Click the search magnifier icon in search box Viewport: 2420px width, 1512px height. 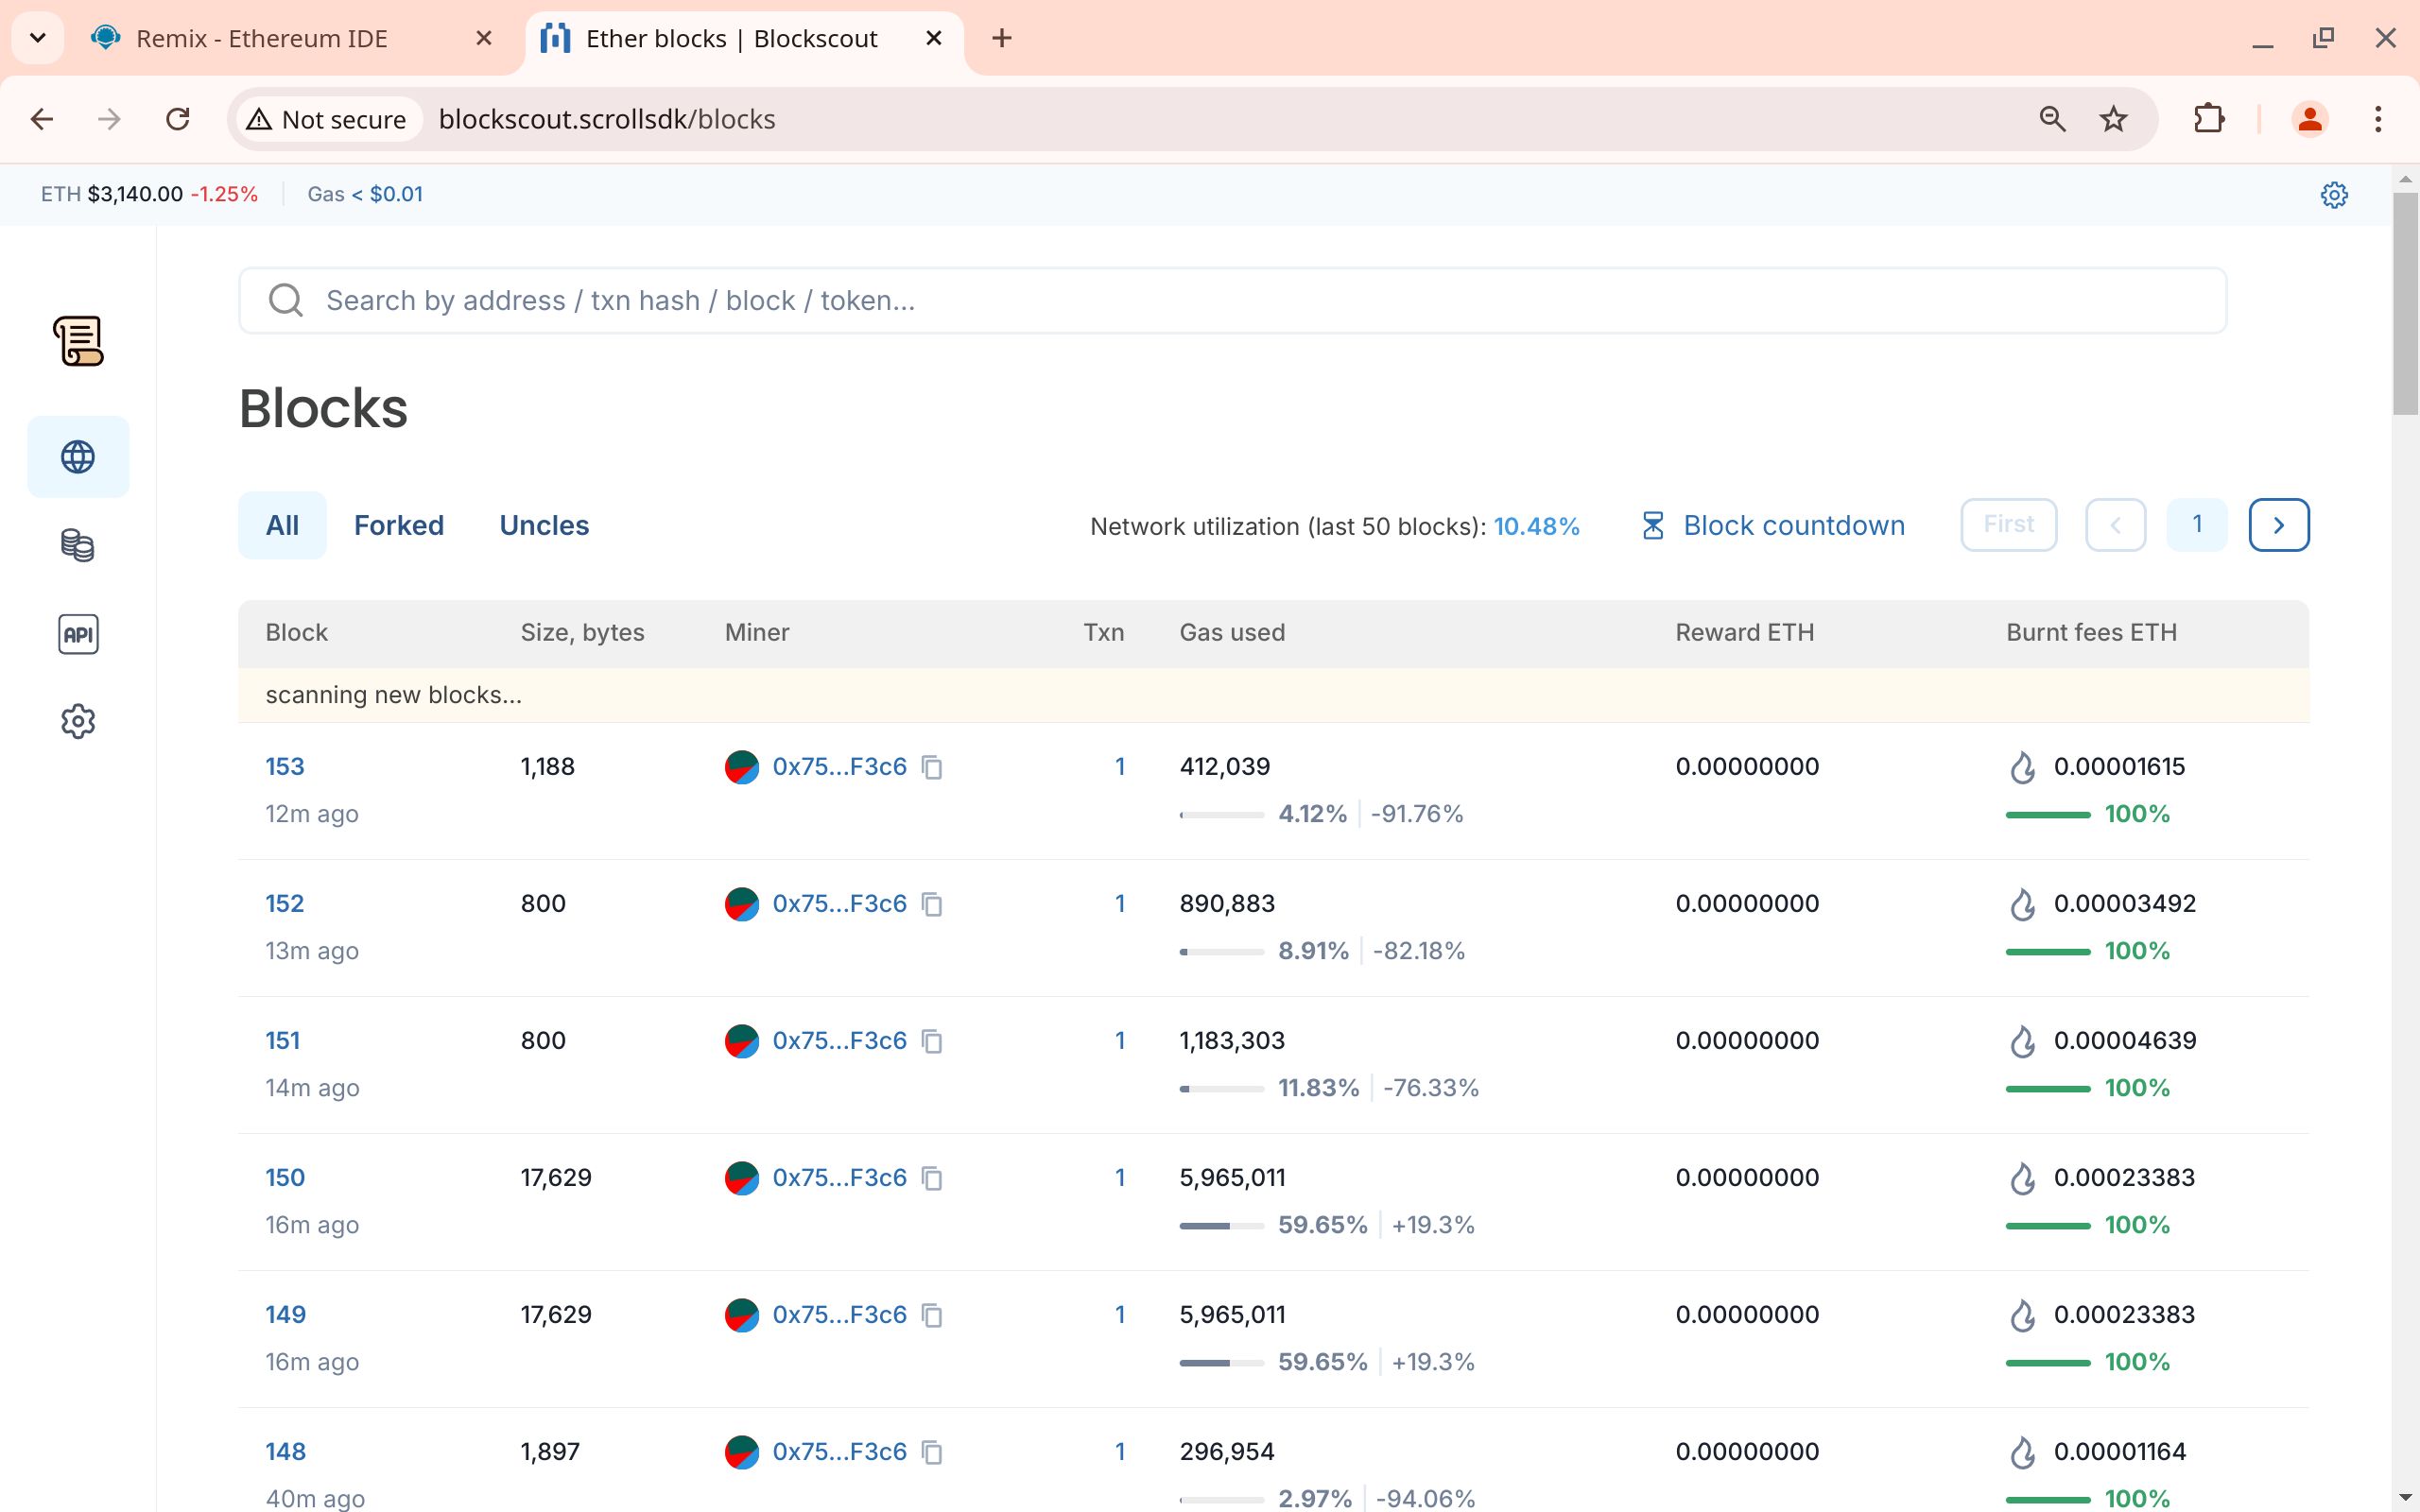pos(286,300)
